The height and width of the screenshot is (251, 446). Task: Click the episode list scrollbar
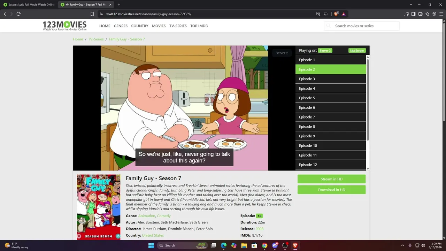coord(368,99)
